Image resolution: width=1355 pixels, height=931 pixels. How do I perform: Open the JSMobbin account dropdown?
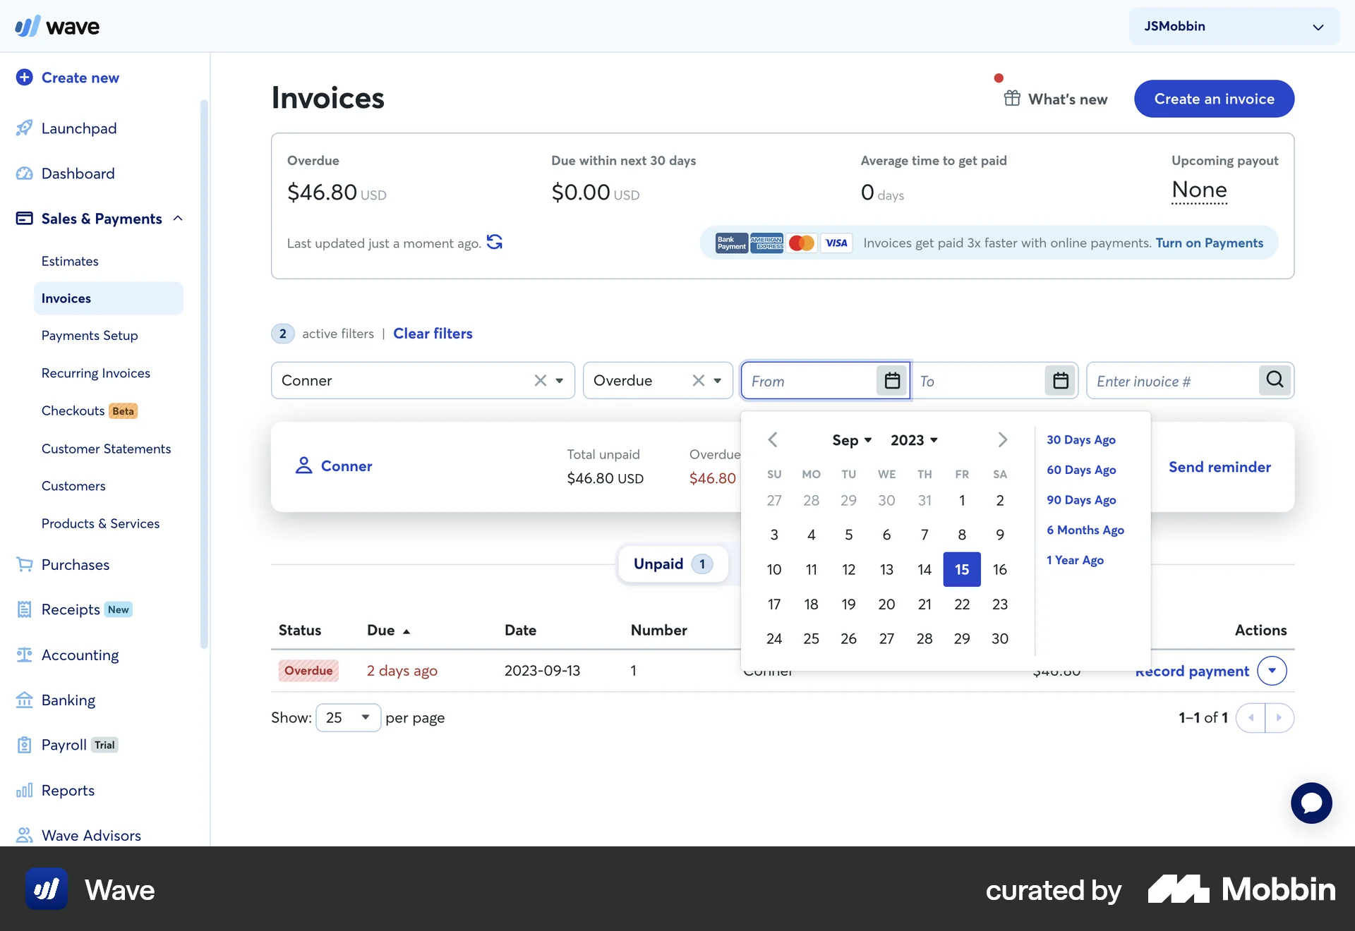1231,26
